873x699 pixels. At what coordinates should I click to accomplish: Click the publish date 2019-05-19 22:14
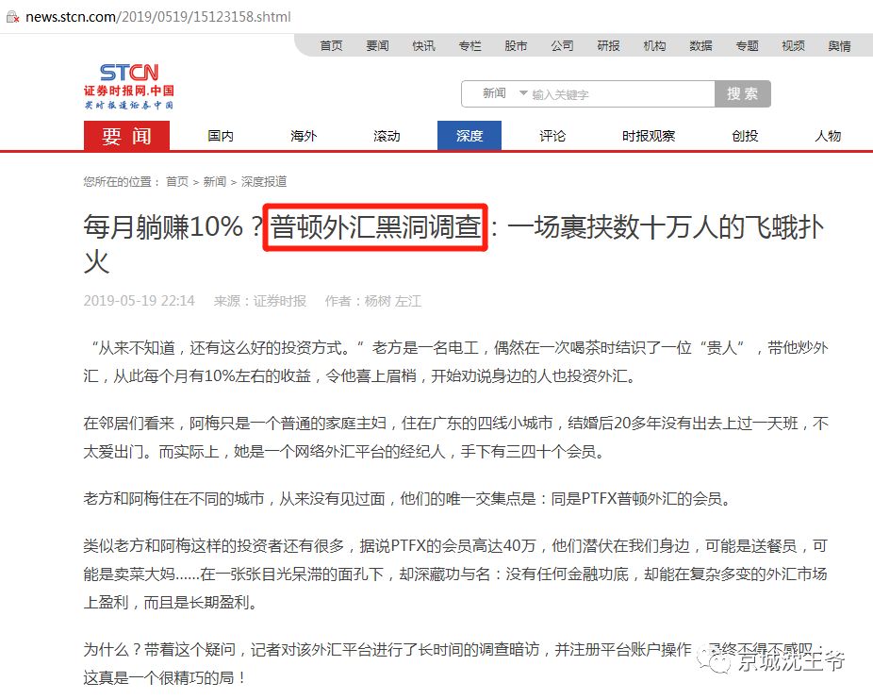140,301
